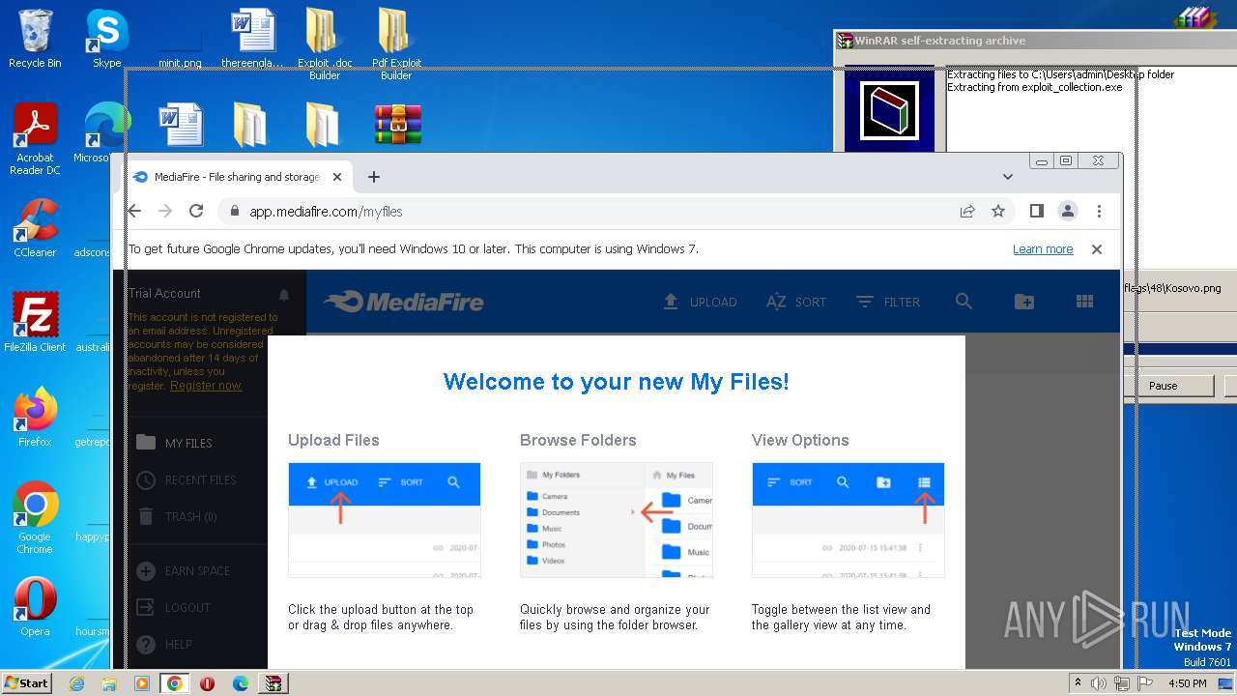Toggle MediaFire grid view icon
The width and height of the screenshot is (1237, 696).
click(x=1084, y=302)
